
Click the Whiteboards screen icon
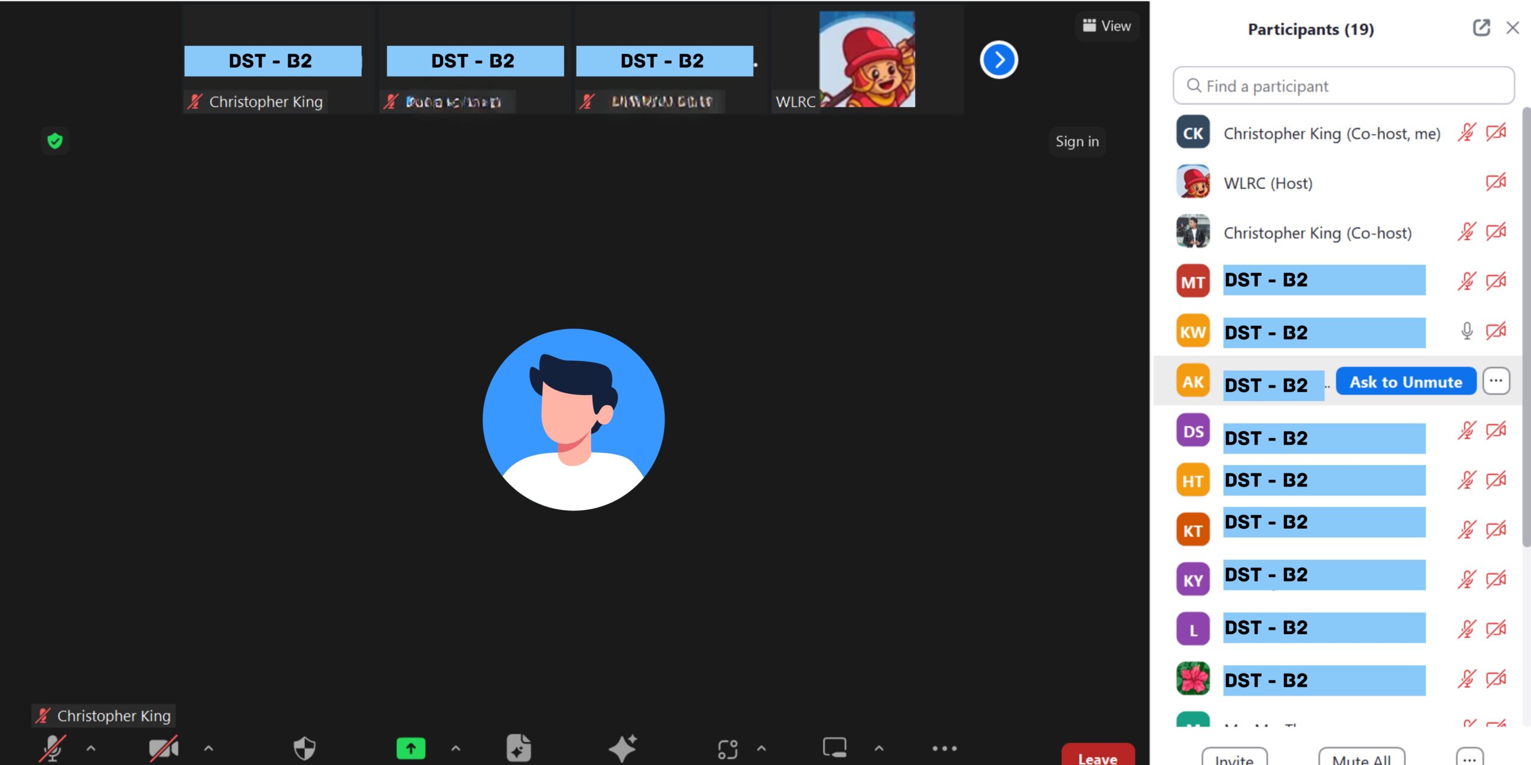click(x=834, y=748)
